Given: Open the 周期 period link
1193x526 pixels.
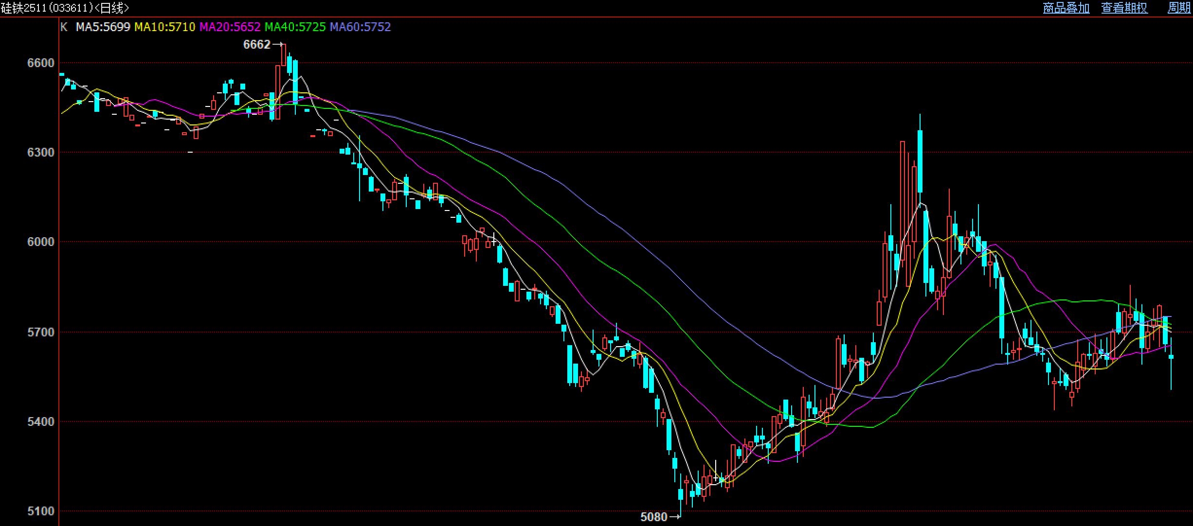Looking at the screenshot, I should pyautogui.click(x=1179, y=8).
